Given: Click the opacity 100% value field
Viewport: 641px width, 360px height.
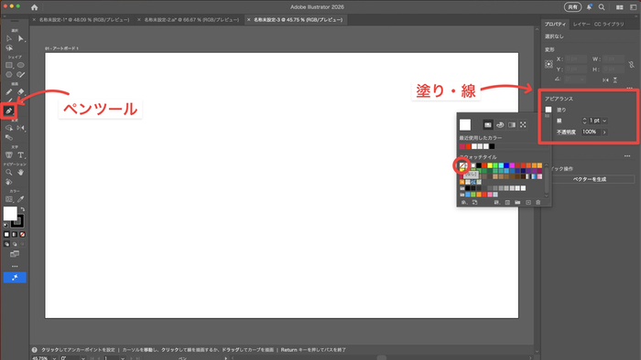Looking at the screenshot, I should [590, 132].
